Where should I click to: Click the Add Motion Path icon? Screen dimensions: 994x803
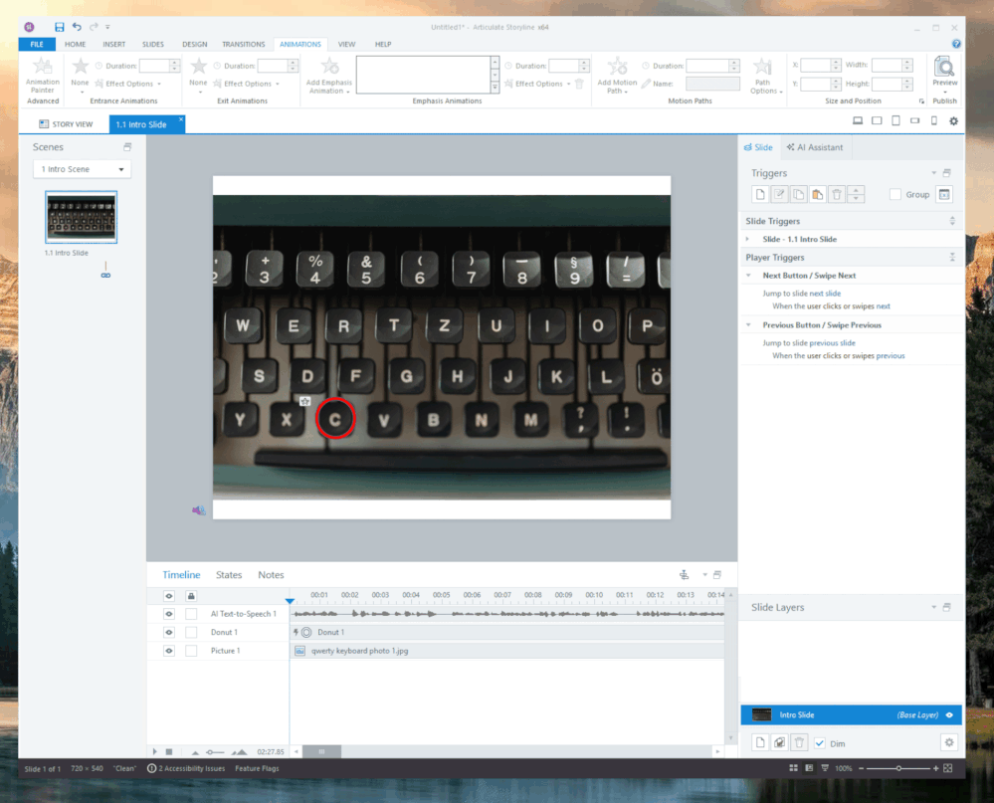617,68
